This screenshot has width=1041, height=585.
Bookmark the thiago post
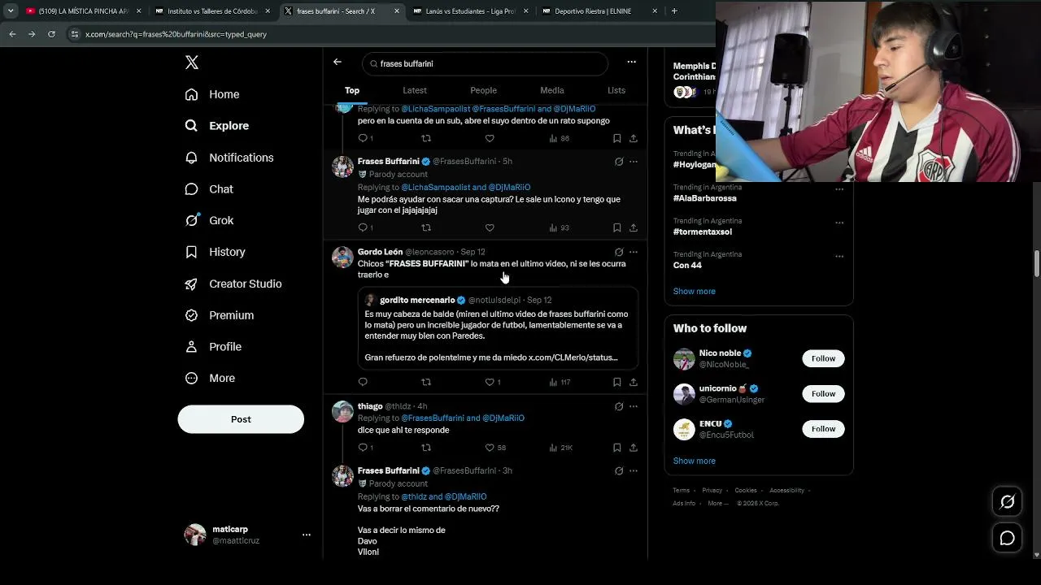click(x=617, y=448)
